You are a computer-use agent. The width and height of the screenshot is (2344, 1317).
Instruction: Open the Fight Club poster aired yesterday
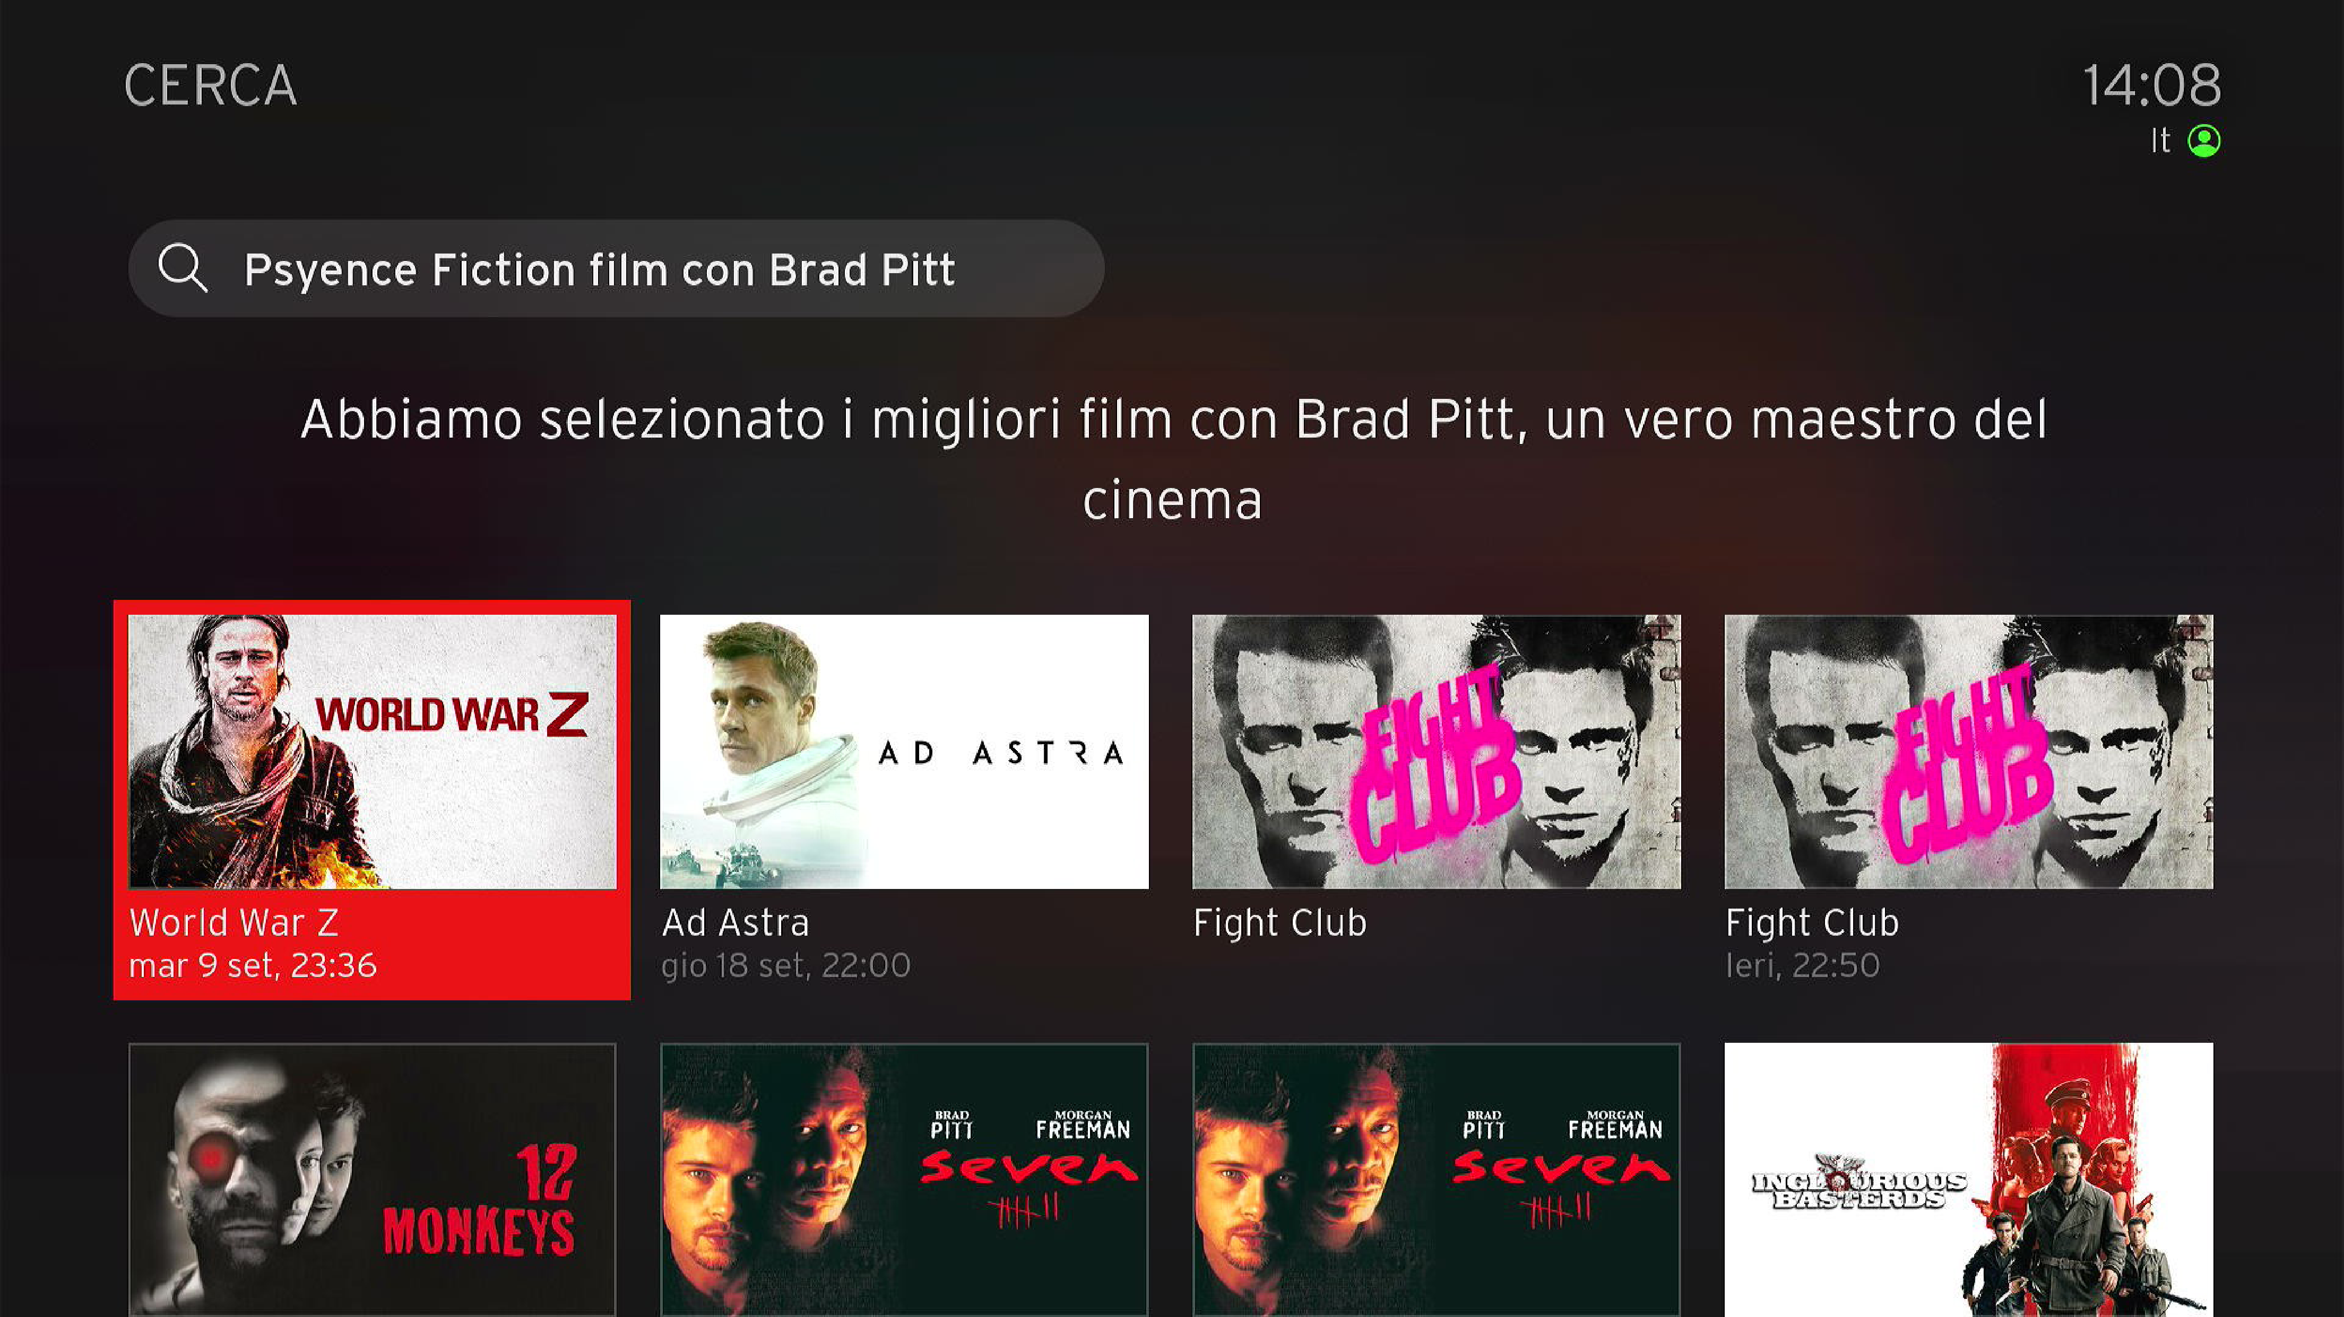point(1968,751)
